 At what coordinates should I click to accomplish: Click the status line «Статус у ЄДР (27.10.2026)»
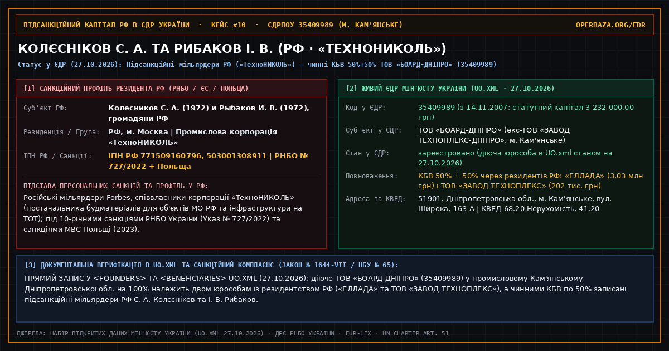tap(70, 65)
